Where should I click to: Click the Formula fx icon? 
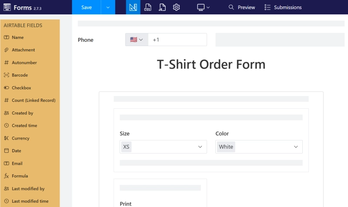pyautogui.click(x=7, y=176)
